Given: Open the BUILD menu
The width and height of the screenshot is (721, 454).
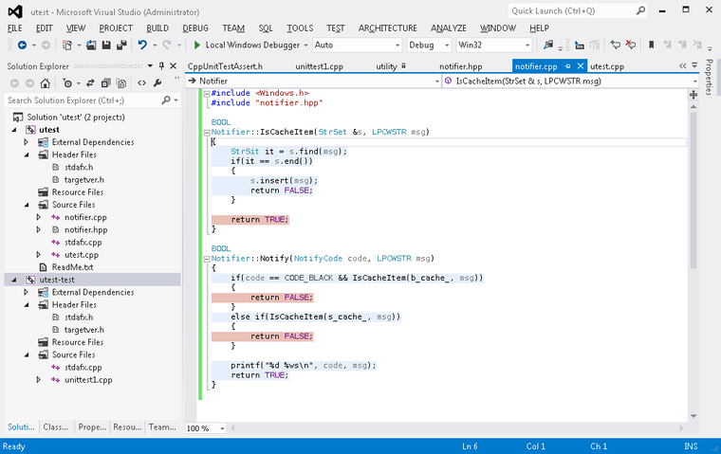Looking at the screenshot, I should point(157,28).
